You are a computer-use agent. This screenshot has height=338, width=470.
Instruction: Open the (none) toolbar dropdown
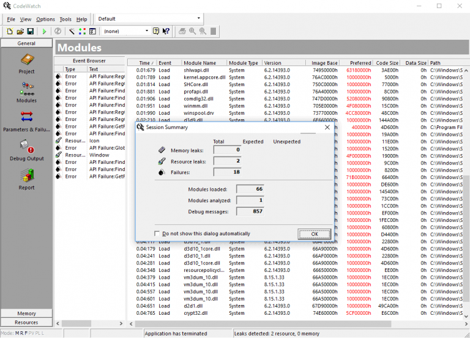146,31
